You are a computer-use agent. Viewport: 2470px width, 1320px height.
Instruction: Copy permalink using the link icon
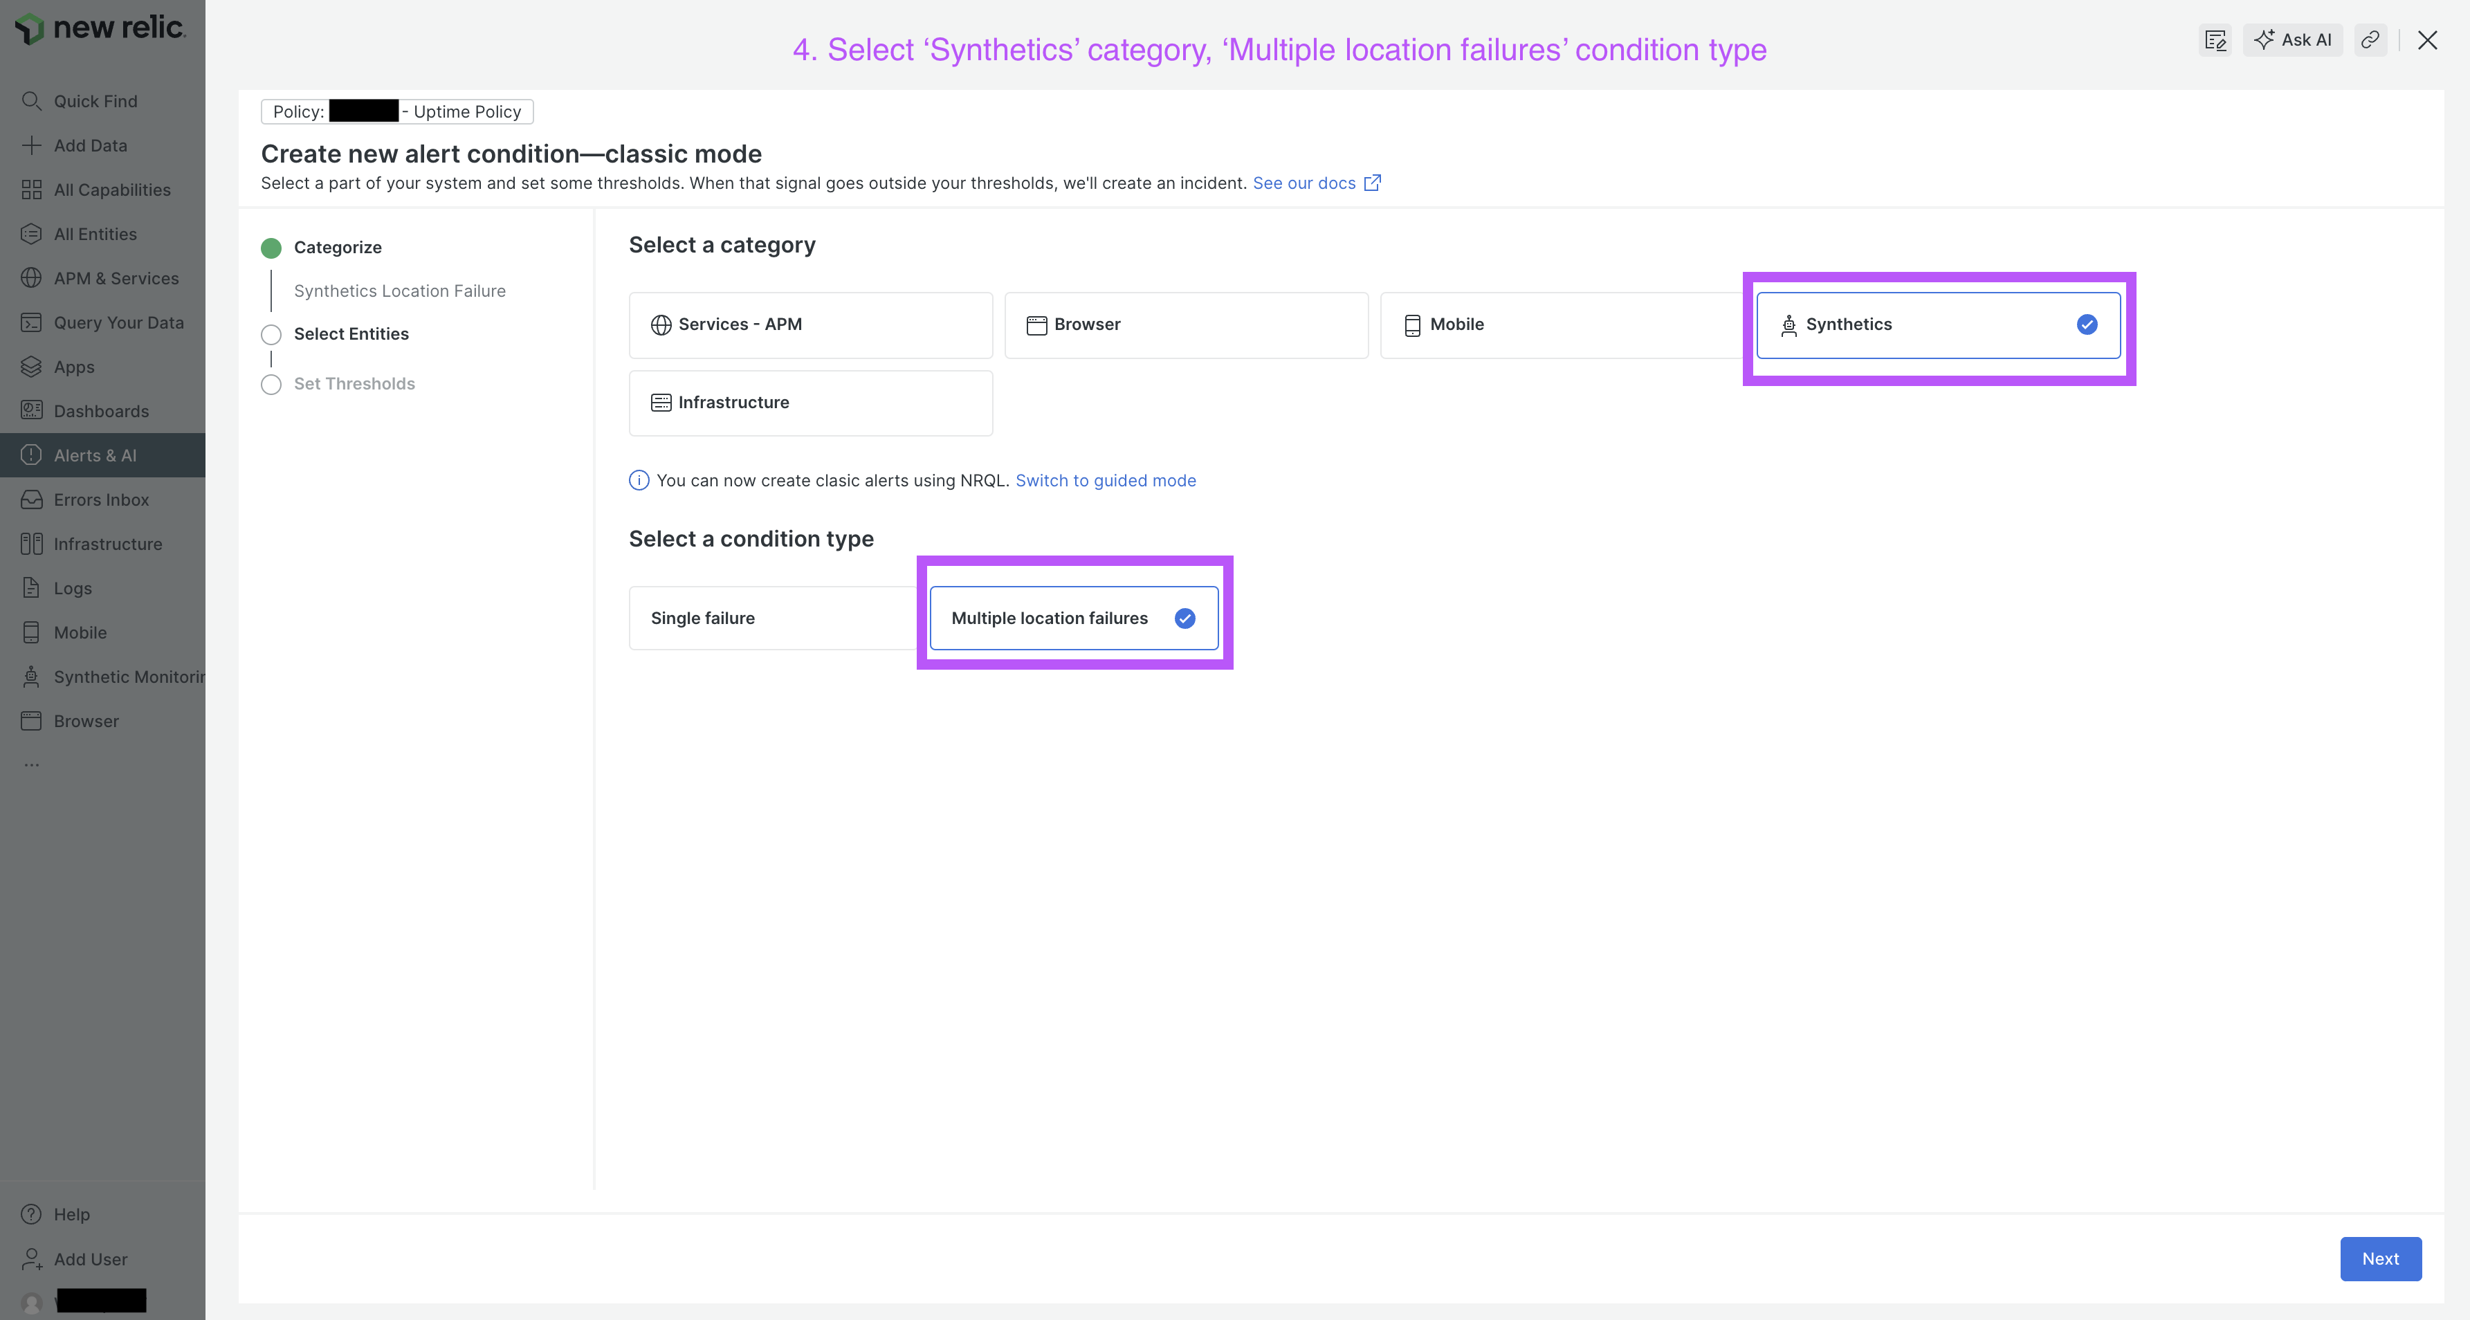tap(2369, 39)
